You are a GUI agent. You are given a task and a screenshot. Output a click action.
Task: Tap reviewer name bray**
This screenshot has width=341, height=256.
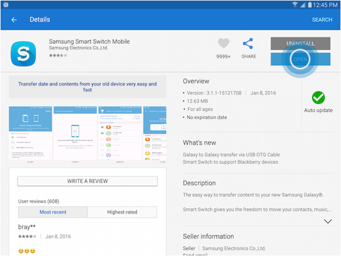point(27,227)
